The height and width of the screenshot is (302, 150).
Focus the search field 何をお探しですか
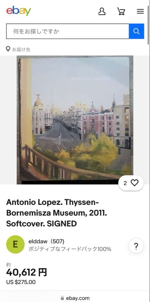pos(68,31)
